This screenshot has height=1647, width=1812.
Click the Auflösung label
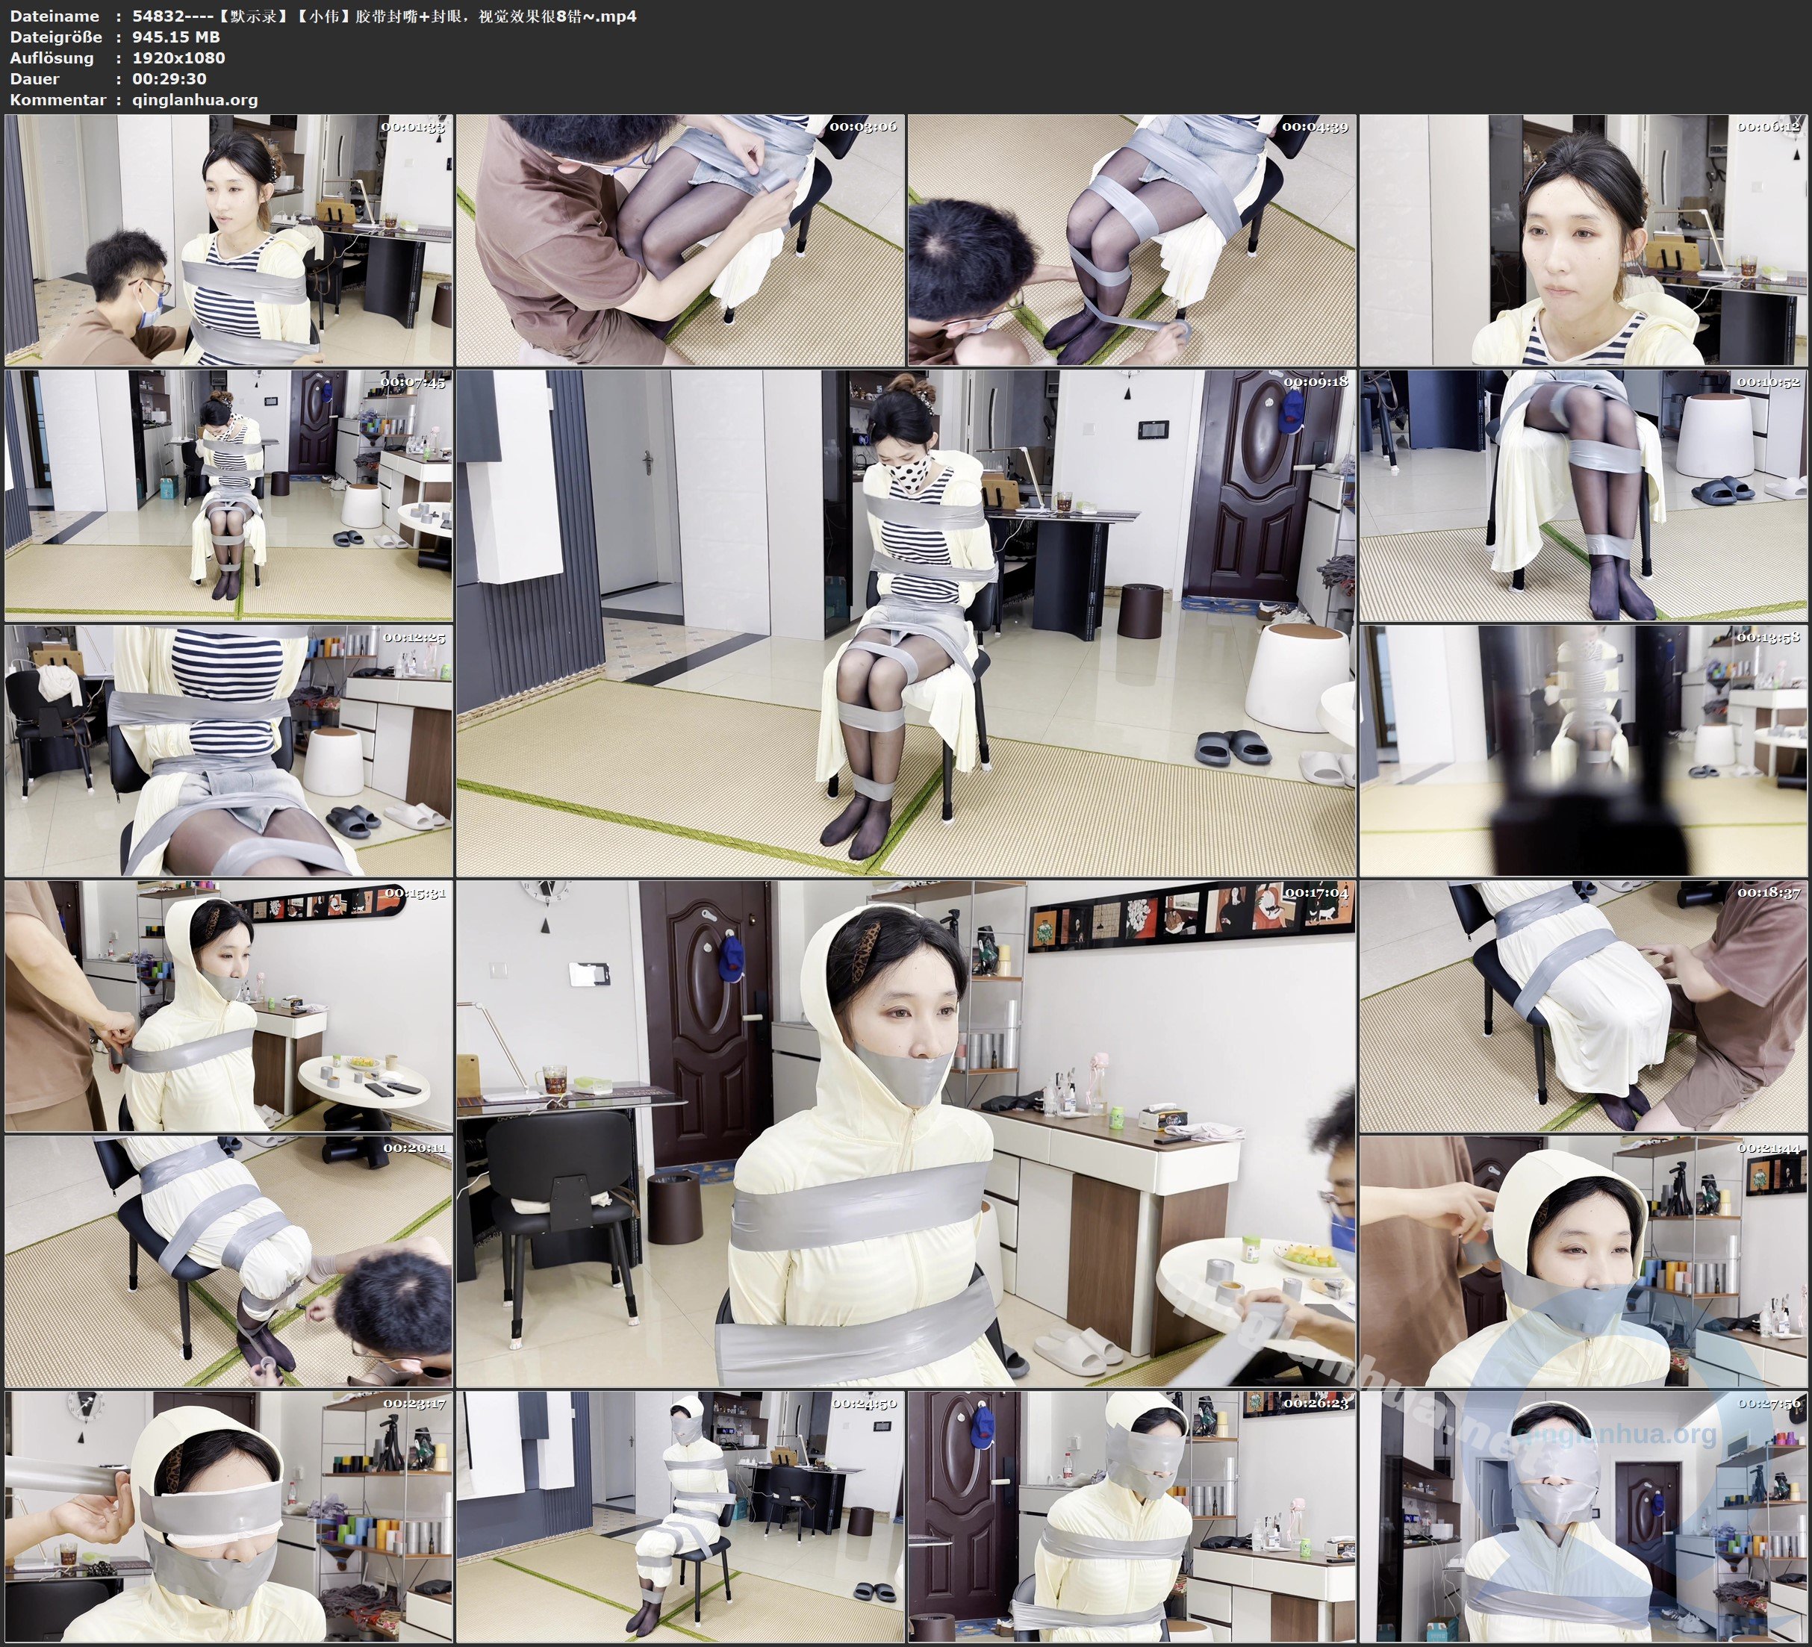click(x=52, y=58)
